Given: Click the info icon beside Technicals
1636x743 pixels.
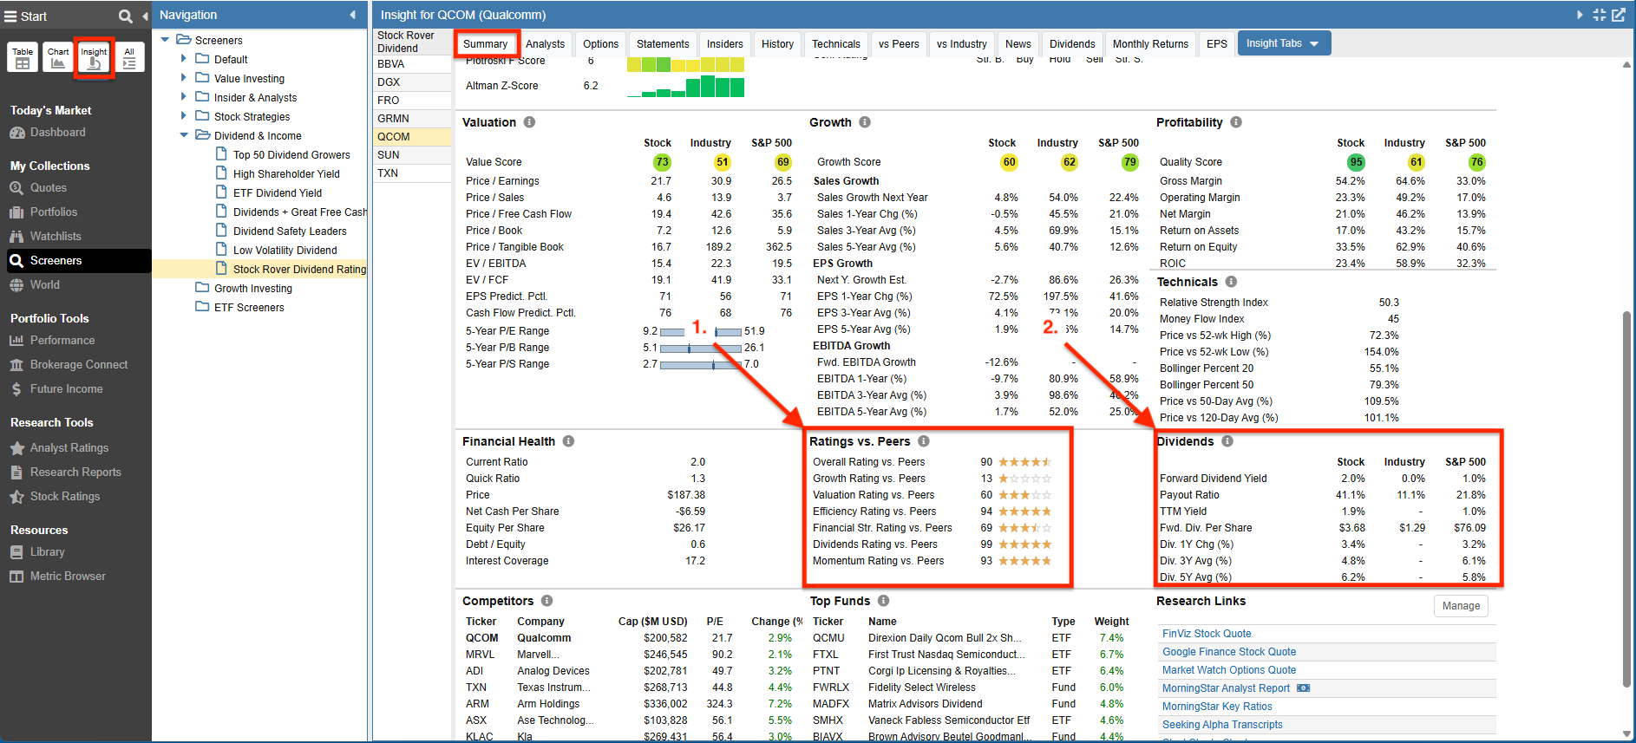Looking at the screenshot, I should pos(1231,282).
